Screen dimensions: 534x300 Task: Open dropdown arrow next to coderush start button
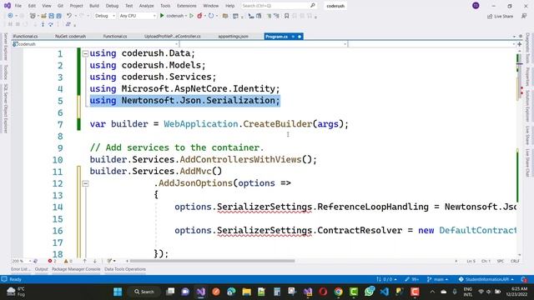pos(186,16)
